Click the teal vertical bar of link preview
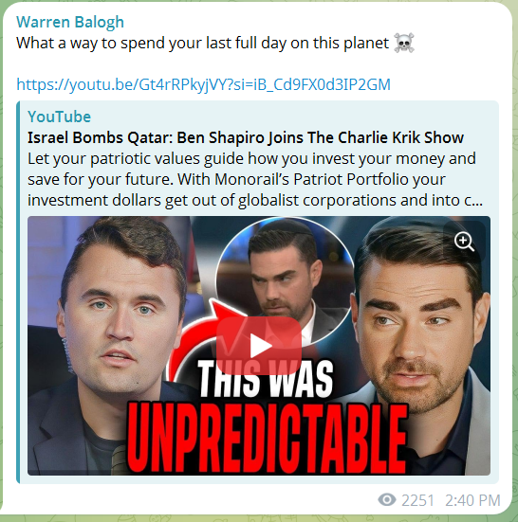This screenshot has width=518, height=522. [x=18, y=292]
